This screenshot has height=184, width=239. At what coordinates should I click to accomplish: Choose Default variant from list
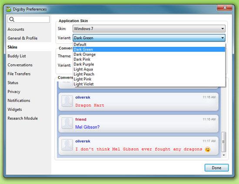tap(149, 44)
